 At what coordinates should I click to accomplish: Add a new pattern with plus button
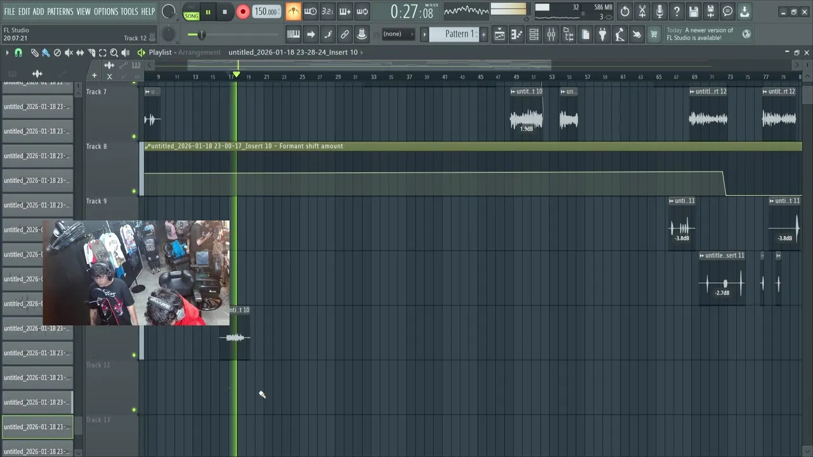(483, 34)
